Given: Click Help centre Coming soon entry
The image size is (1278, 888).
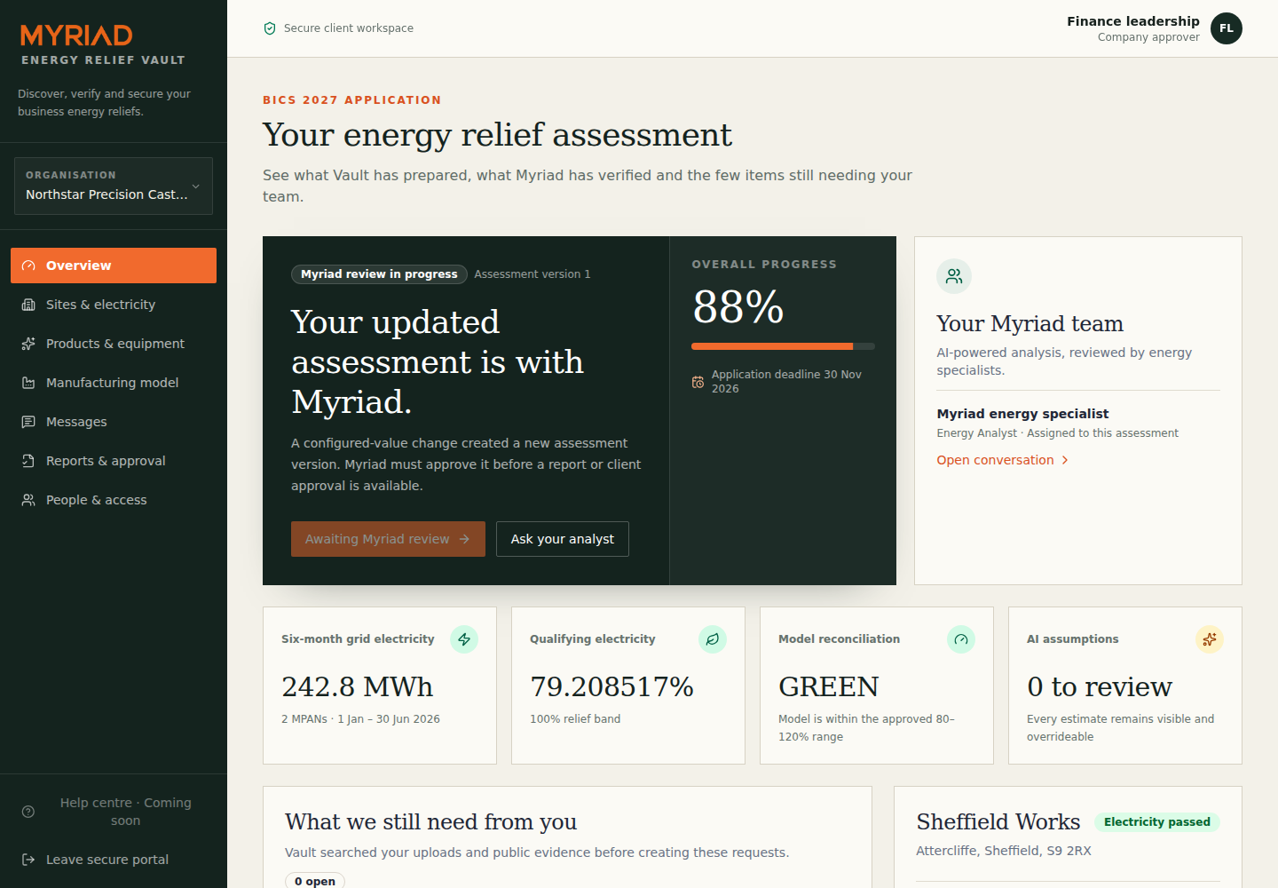Looking at the screenshot, I should click(114, 812).
